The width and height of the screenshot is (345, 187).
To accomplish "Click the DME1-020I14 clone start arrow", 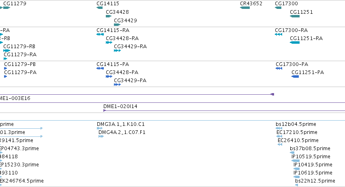I will [x=105, y=110].
